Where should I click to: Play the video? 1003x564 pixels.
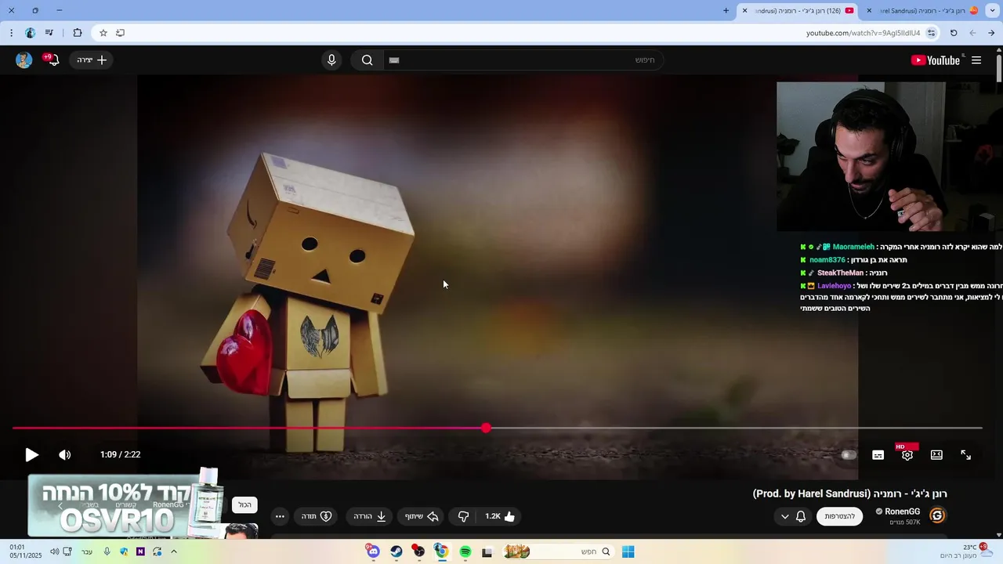tap(31, 455)
